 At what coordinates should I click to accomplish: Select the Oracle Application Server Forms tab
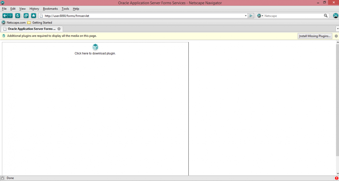click(x=31, y=29)
